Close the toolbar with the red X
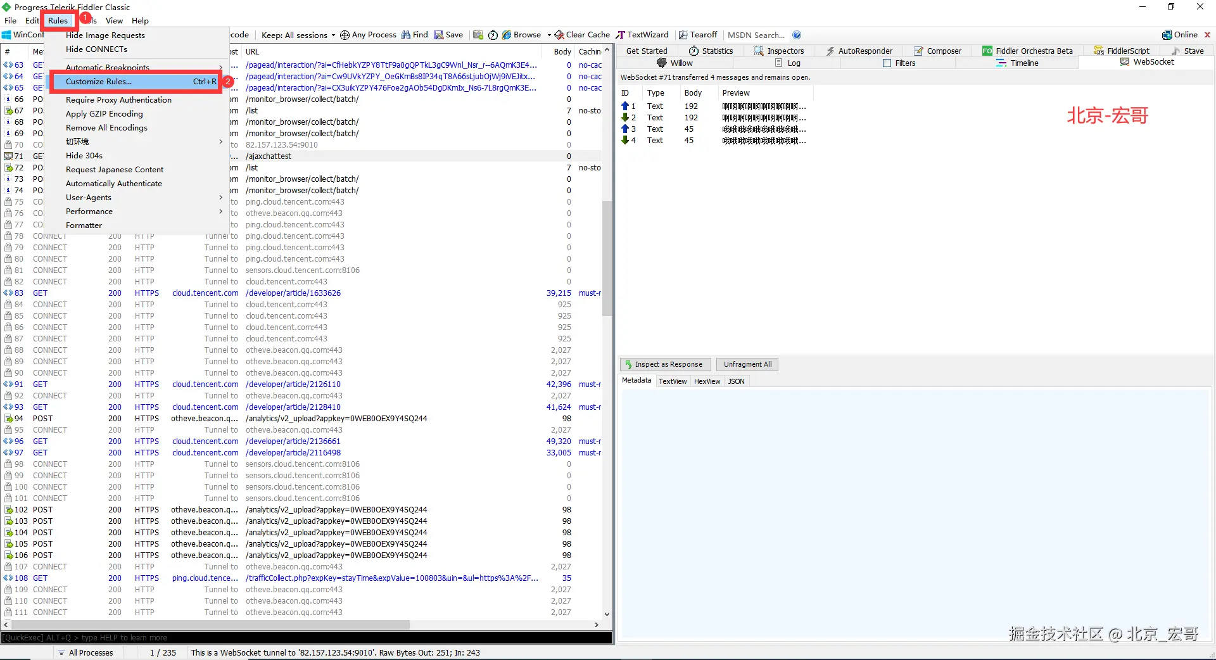Screen dimensions: 1216x660 [x=1207, y=35]
